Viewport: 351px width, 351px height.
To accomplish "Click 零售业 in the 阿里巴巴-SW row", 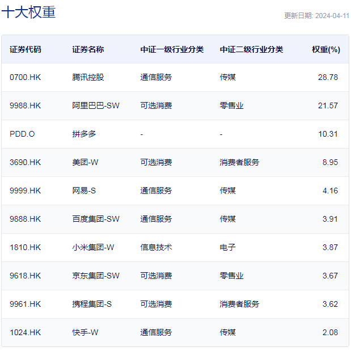I will [x=231, y=105].
